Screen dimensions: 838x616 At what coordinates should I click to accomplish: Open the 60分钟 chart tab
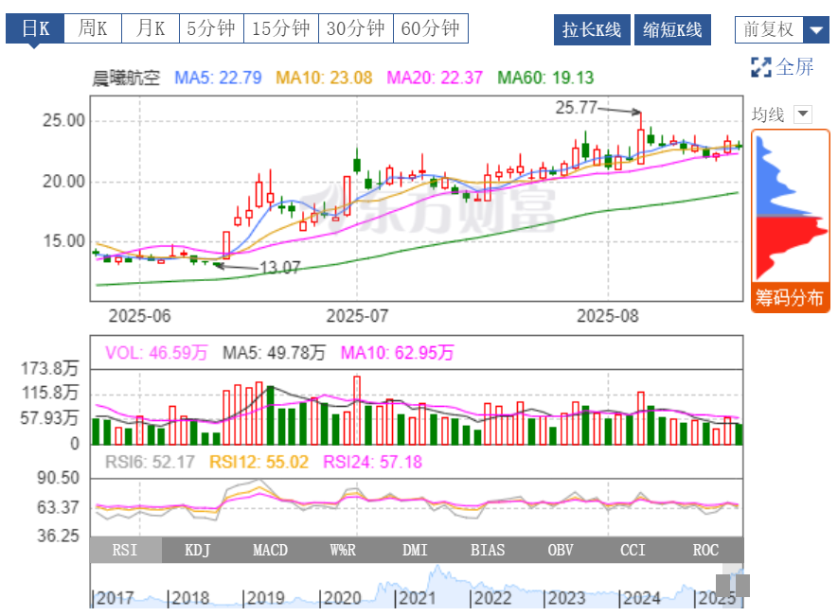click(430, 28)
